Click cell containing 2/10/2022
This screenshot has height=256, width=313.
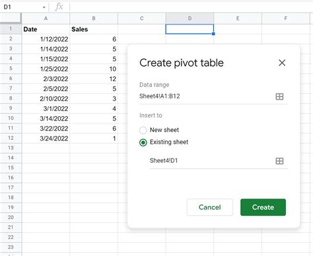coord(46,98)
